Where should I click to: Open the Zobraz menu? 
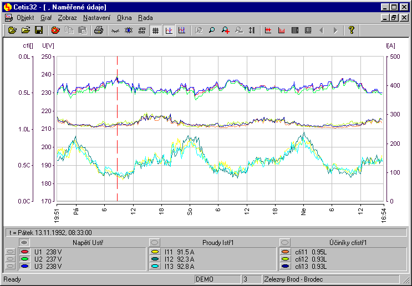[68, 18]
